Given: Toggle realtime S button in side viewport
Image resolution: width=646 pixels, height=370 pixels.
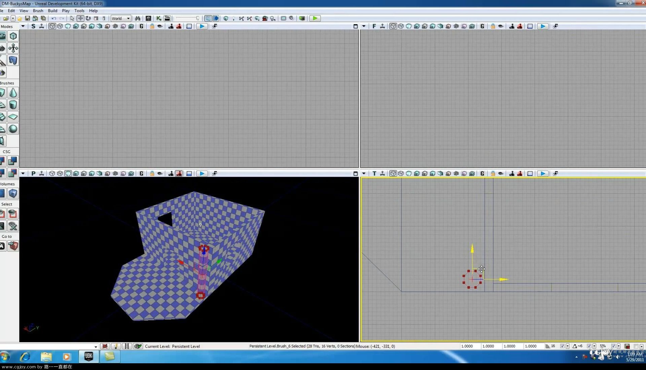Looking at the screenshot, I should point(33,26).
